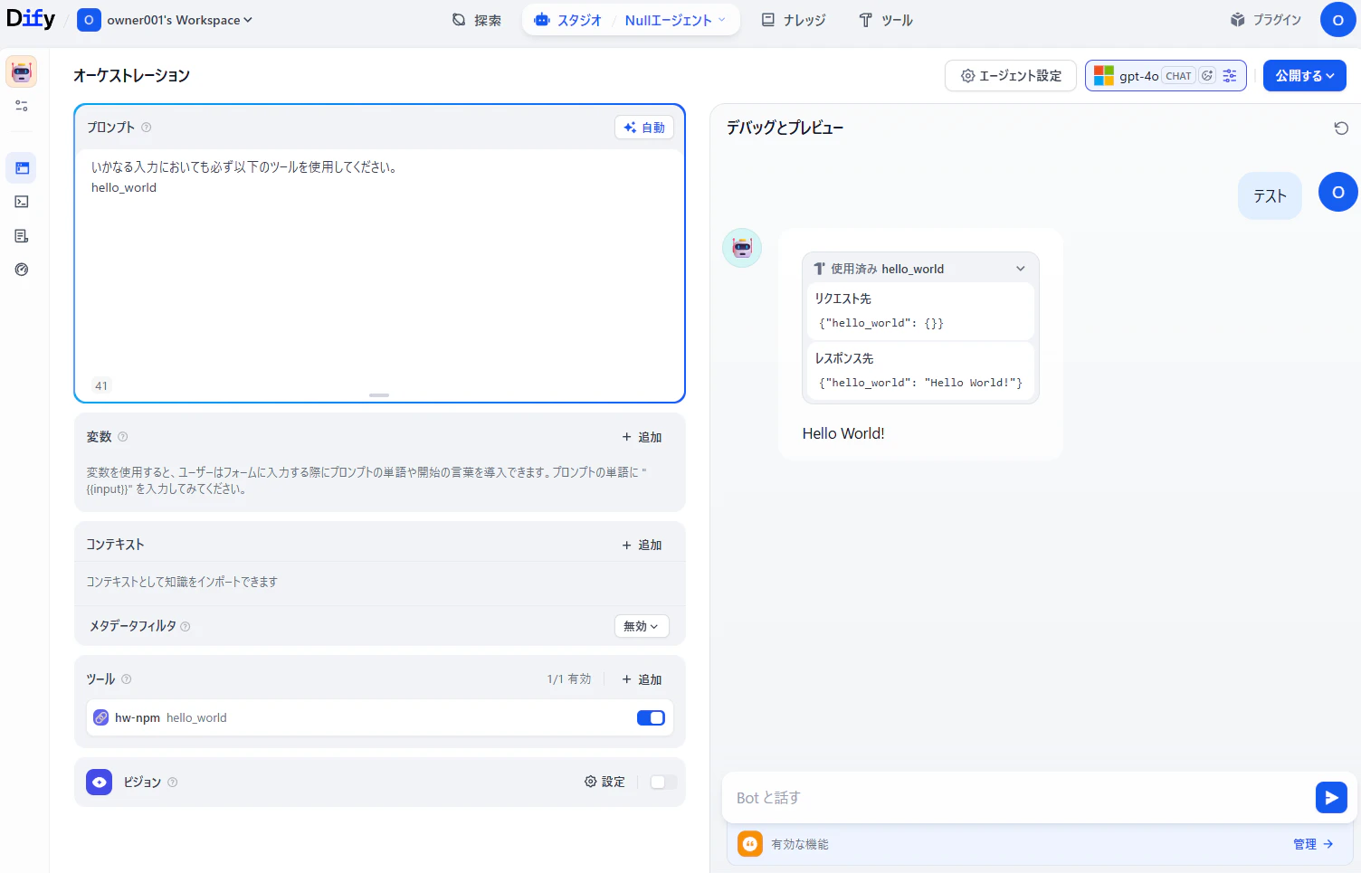This screenshot has width=1361, height=873.
Task: Open the orchestration icon in left sidebar
Action: point(22,168)
